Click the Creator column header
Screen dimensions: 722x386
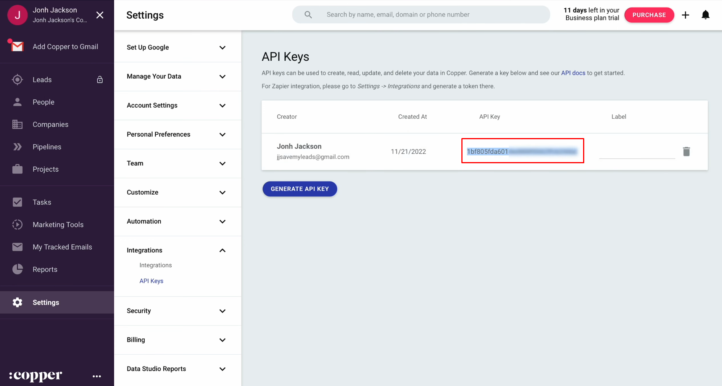tap(287, 117)
